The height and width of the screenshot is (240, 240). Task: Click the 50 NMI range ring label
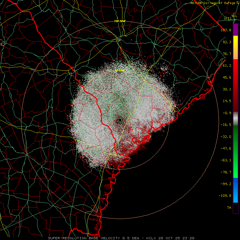pyautogui.click(x=120, y=70)
